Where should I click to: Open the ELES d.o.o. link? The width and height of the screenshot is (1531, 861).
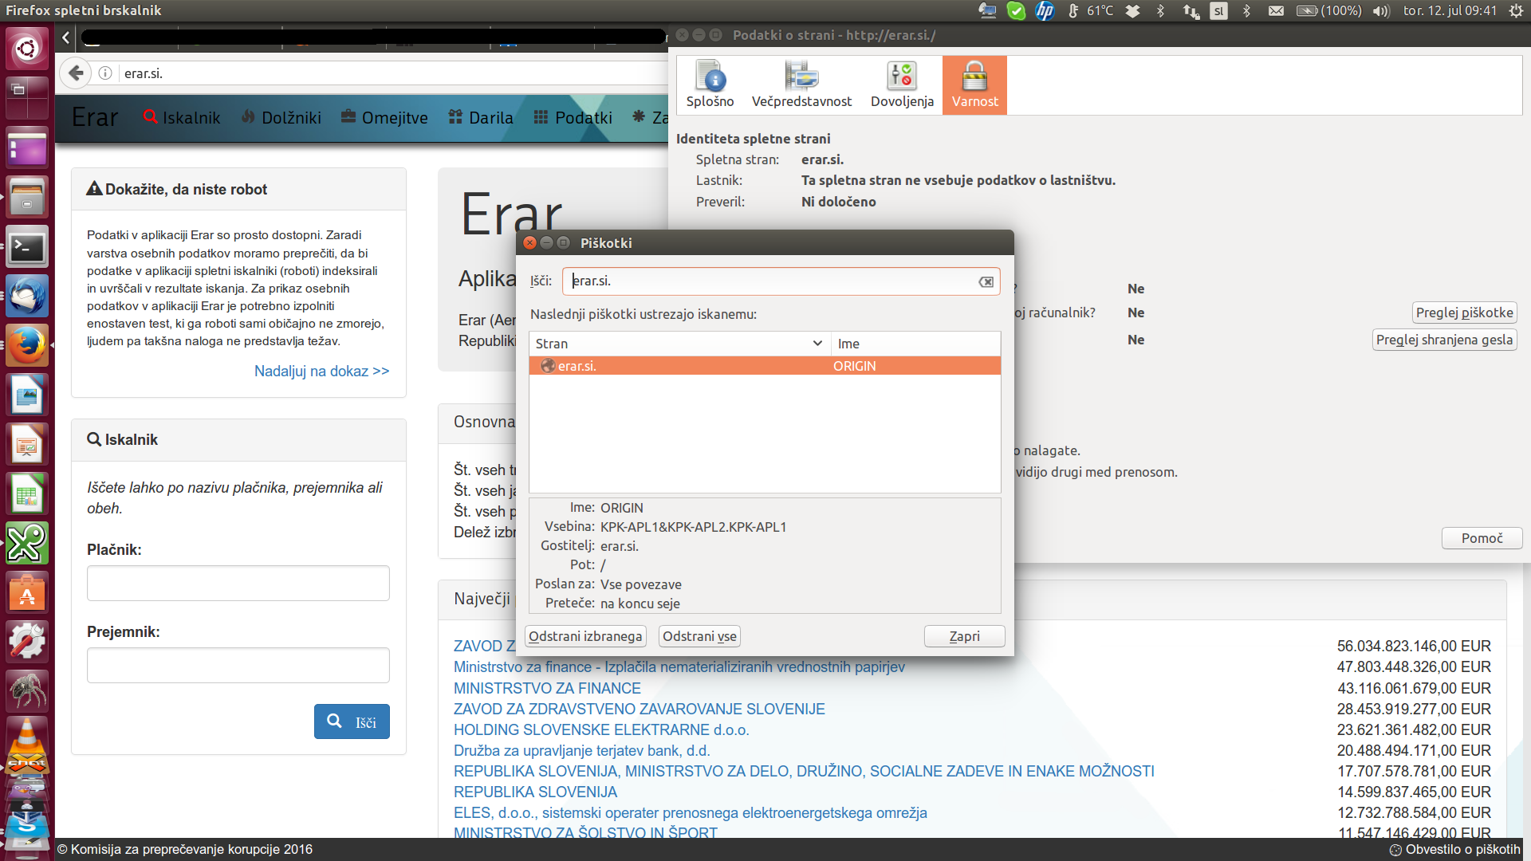[x=691, y=812]
